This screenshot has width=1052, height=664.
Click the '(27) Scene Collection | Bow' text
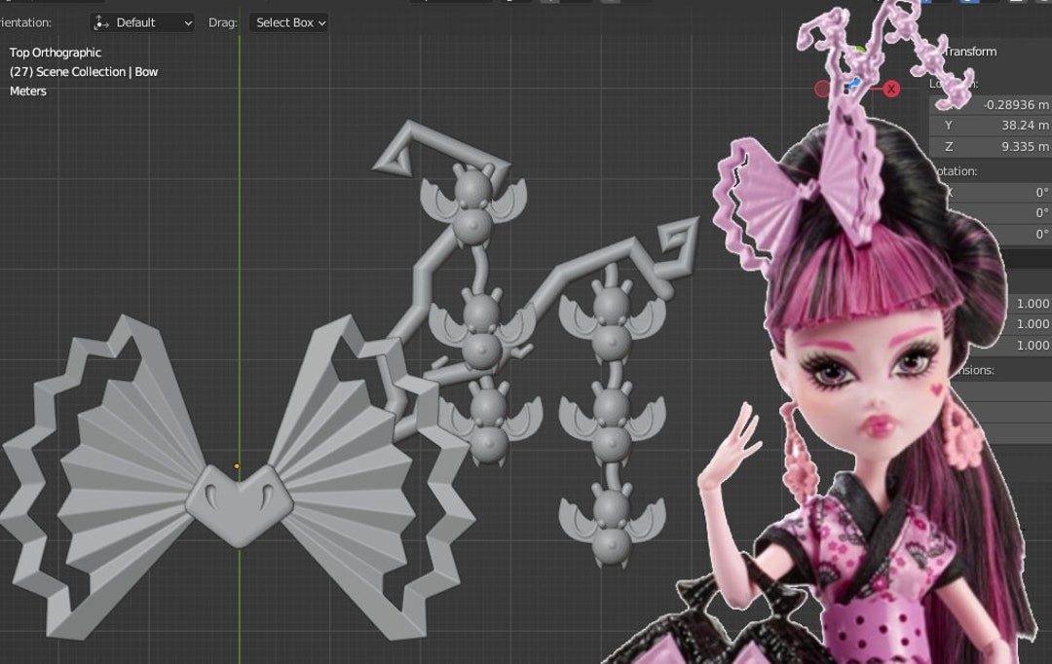84,72
